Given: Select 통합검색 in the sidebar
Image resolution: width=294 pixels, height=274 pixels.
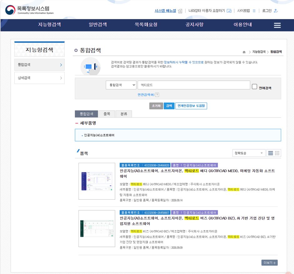Looking at the screenshot, I should 39,65.
